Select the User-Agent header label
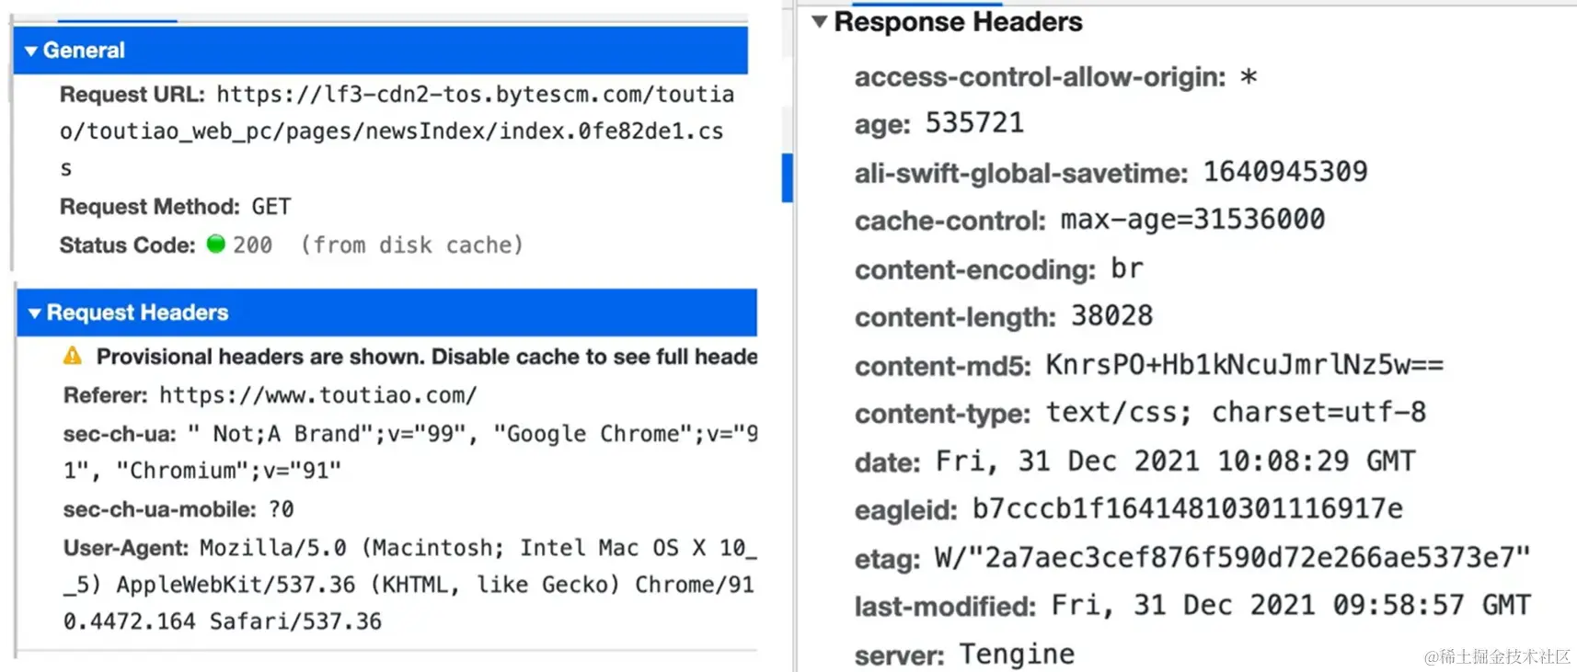Viewport: 1577px width, 672px height. (126, 548)
